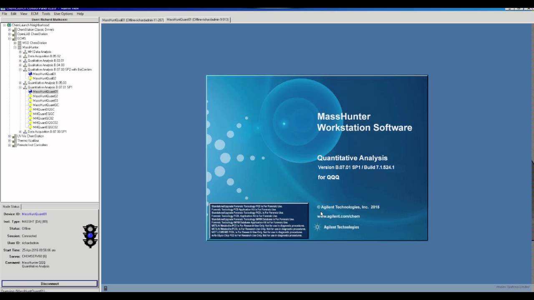Image resolution: width=534 pixels, height=300 pixels.
Task: Click the MassHunter group icon
Action: [x=20, y=47]
